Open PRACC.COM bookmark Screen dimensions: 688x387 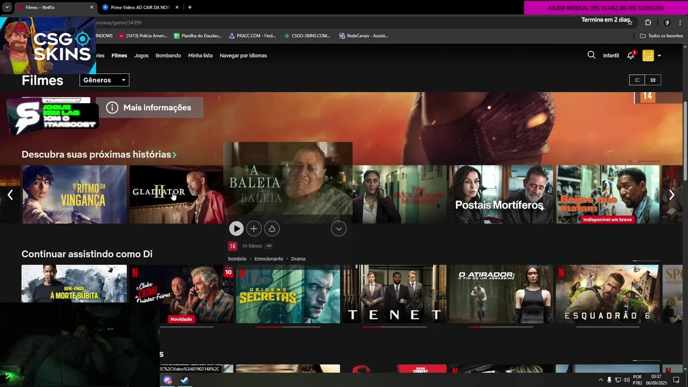click(252, 35)
